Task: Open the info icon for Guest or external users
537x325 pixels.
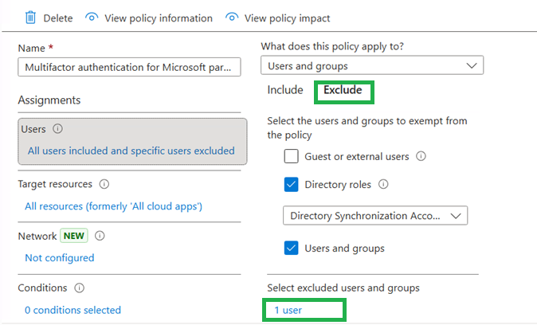Action: coord(421,156)
